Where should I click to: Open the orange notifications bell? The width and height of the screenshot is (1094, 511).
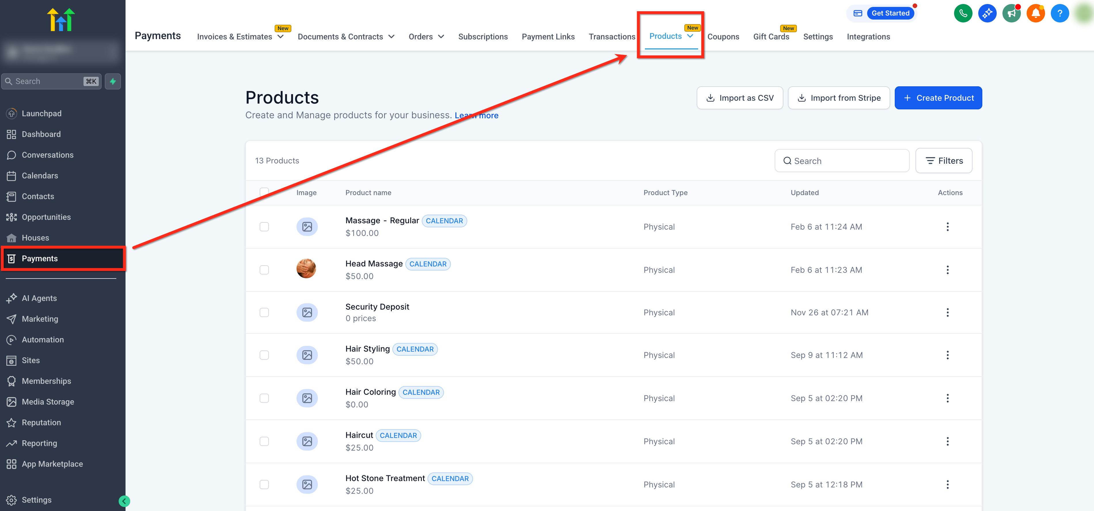(x=1035, y=13)
